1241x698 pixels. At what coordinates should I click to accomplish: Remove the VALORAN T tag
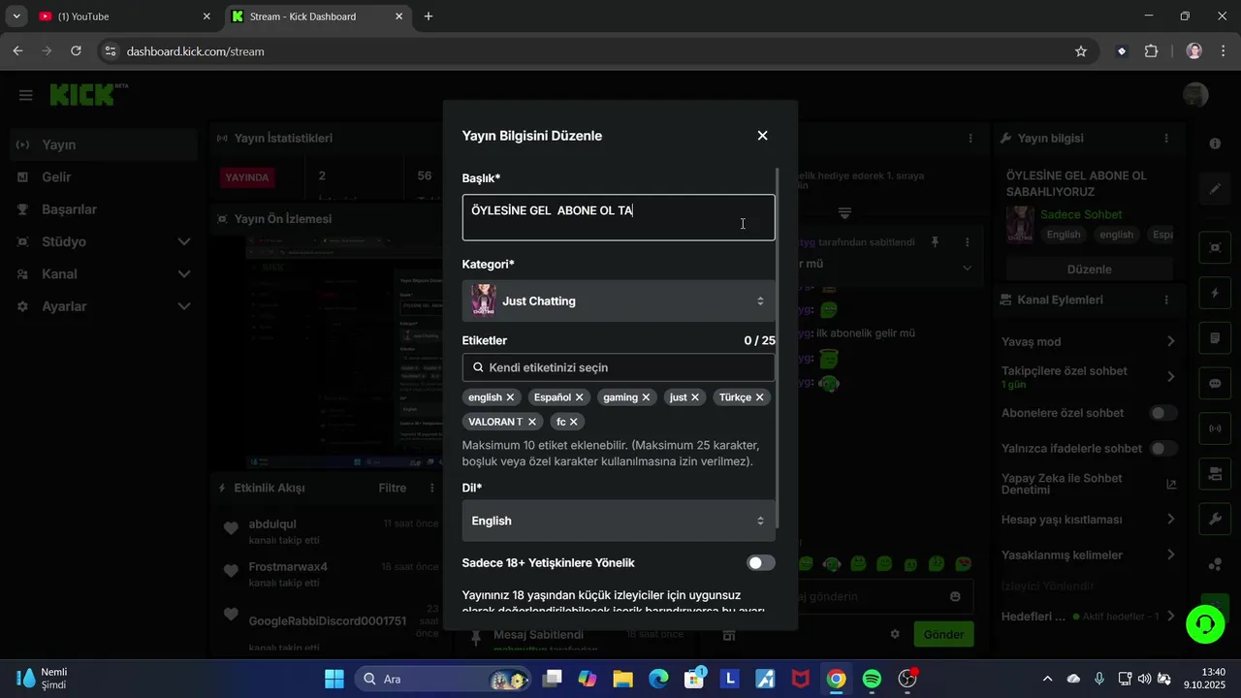(532, 422)
